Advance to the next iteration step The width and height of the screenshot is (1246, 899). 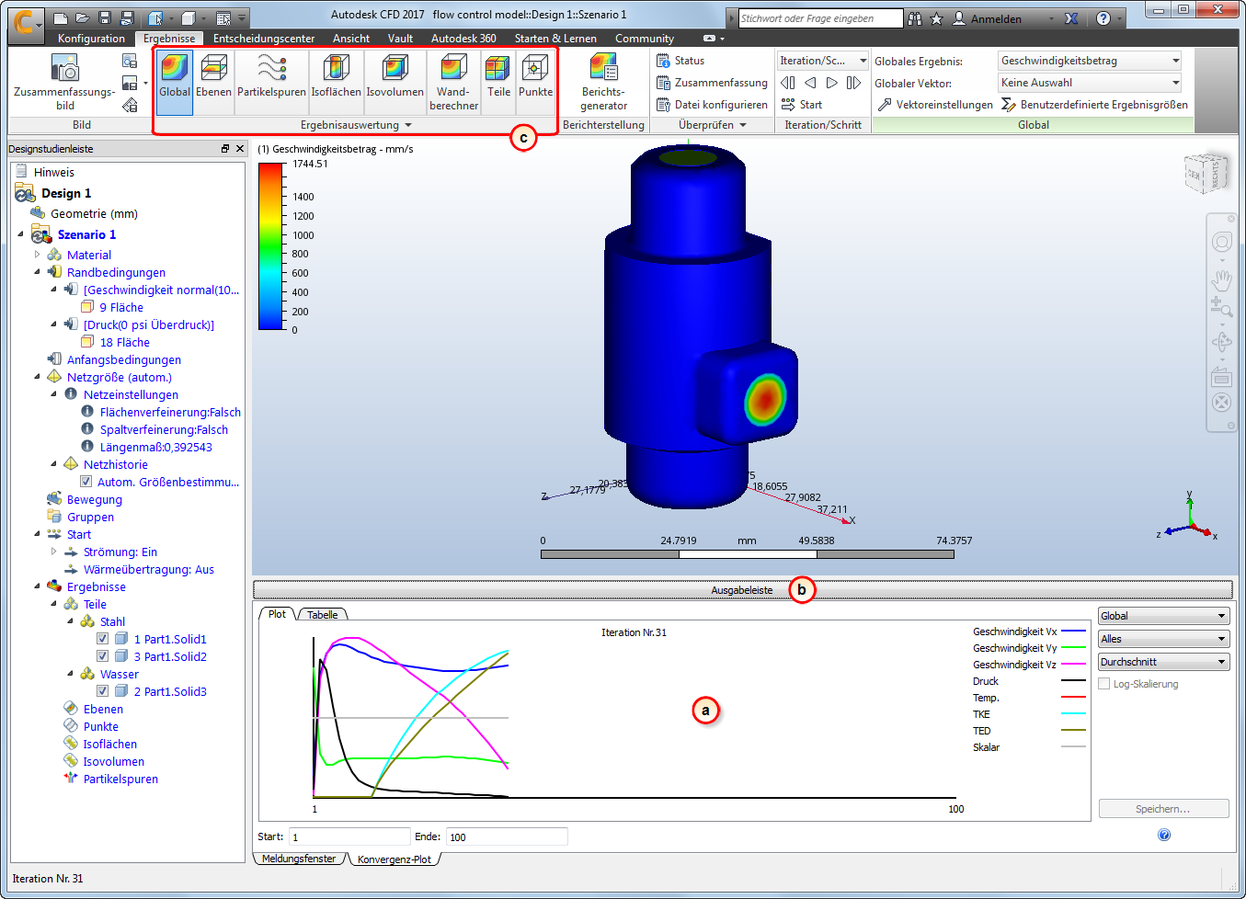coord(831,83)
